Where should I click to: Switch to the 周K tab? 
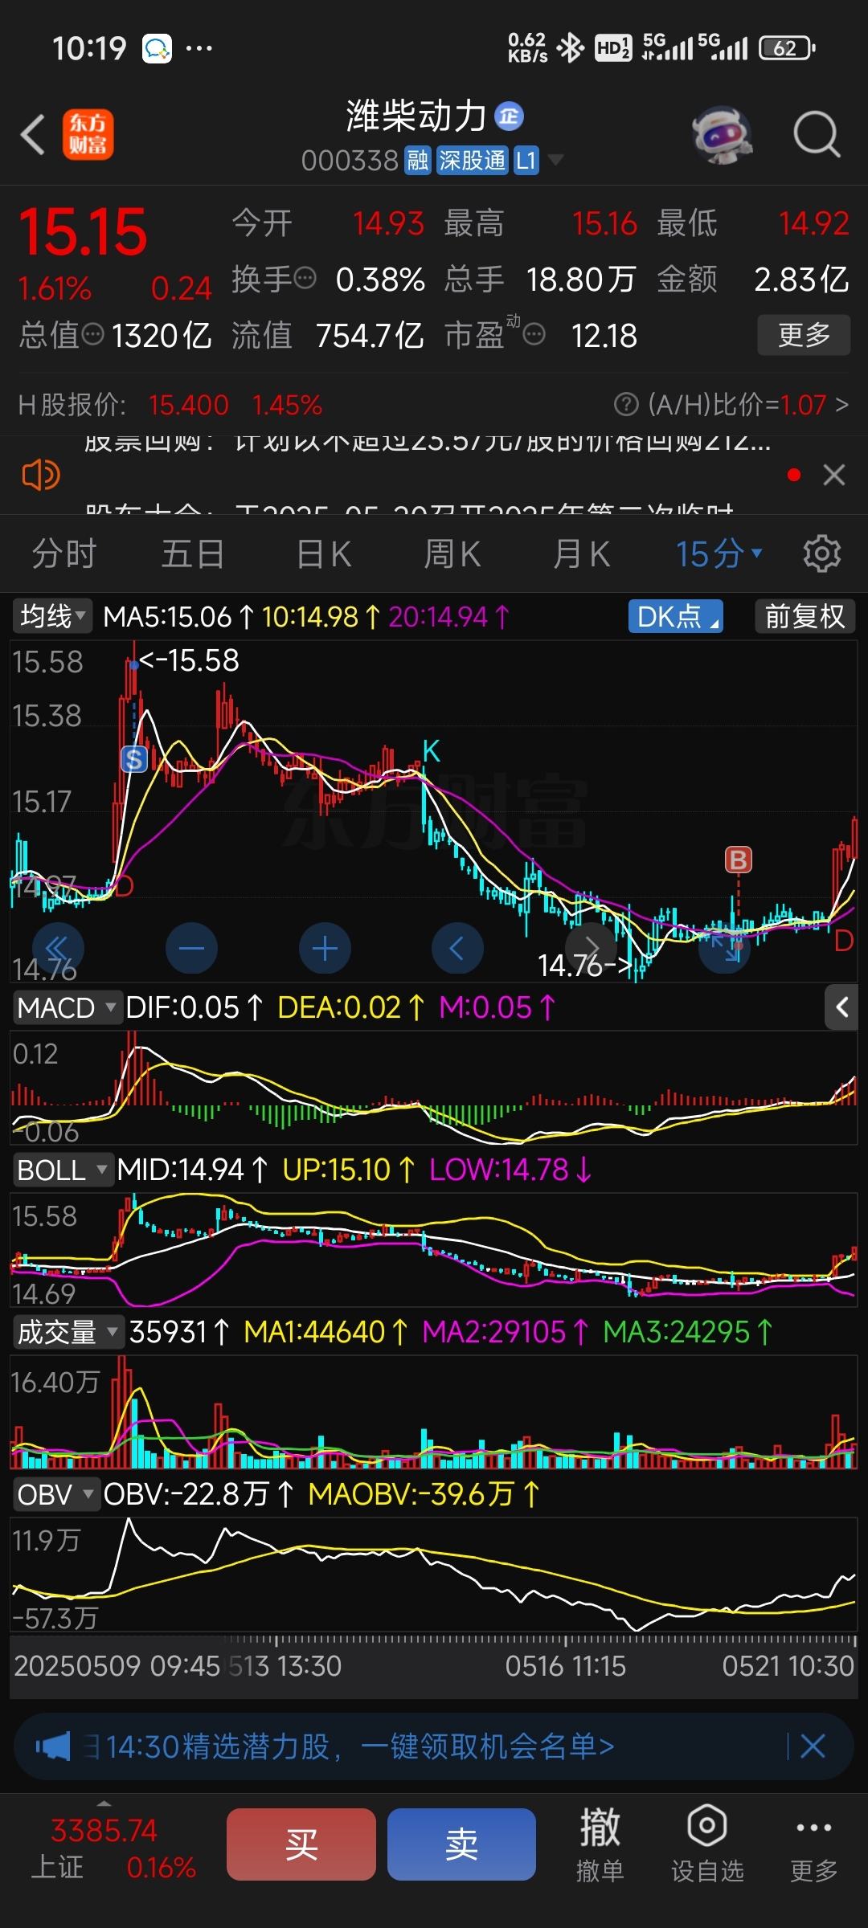(452, 553)
